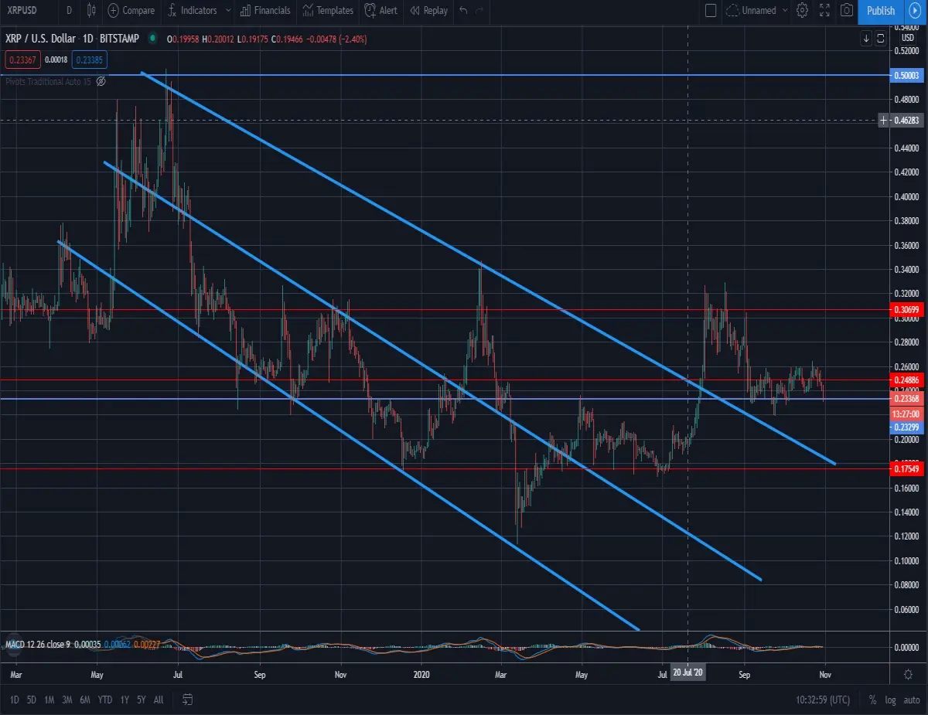Click the USD currency label on price scale
Screen dimensions: 928x715
(907, 36)
